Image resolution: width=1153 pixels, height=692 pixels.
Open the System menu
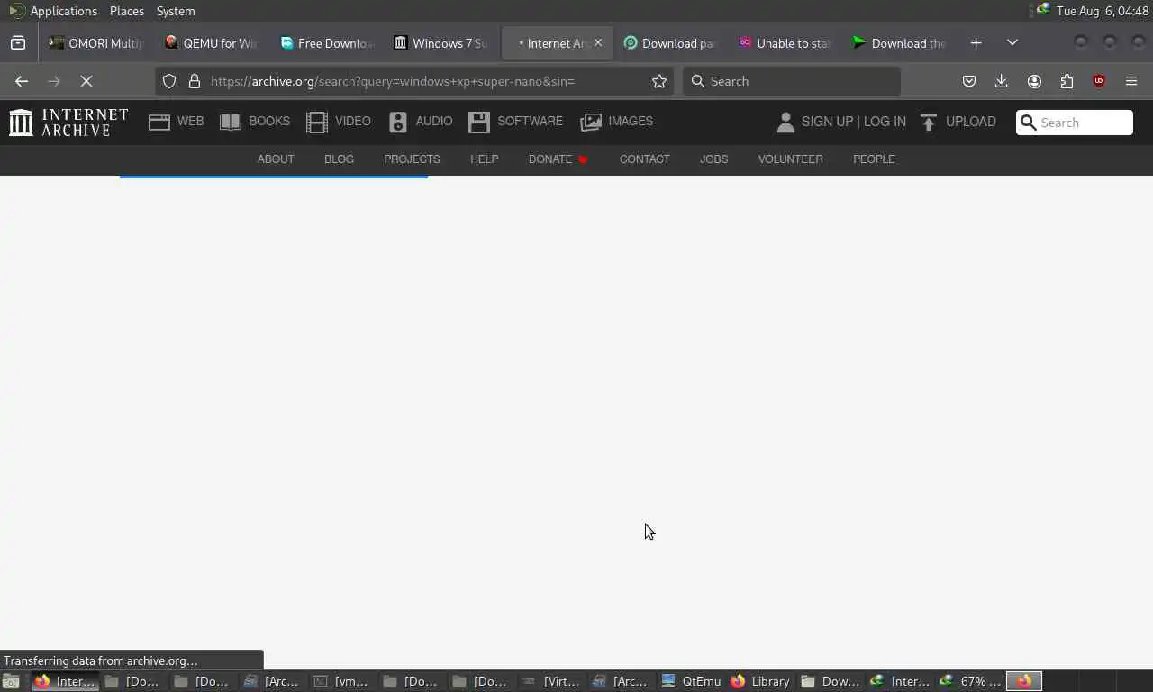pyautogui.click(x=176, y=11)
